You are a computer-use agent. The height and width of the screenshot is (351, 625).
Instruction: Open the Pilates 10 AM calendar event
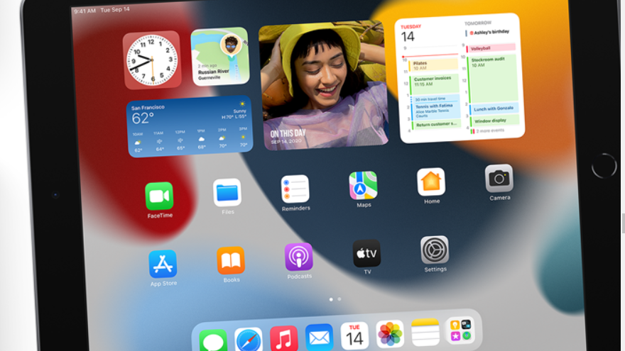(x=433, y=65)
